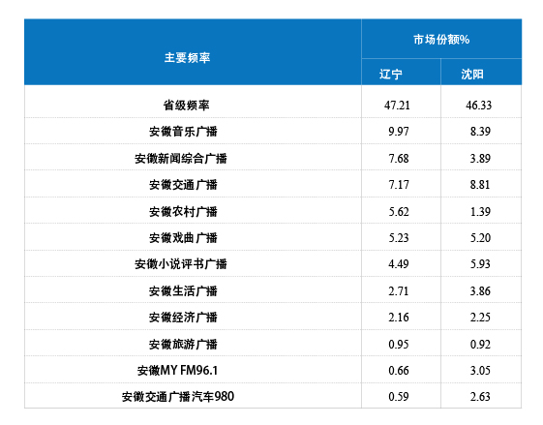The image size is (543, 425).
Task: Click the 市场份额% header cell
Action: click(x=441, y=40)
